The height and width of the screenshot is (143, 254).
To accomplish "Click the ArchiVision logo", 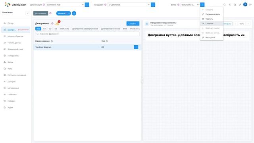I will [x=15, y=5].
